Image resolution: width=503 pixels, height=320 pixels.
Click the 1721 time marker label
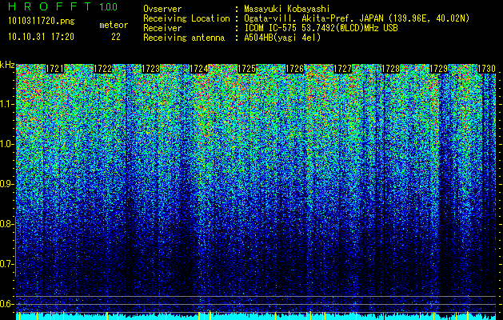pos(55,69)
